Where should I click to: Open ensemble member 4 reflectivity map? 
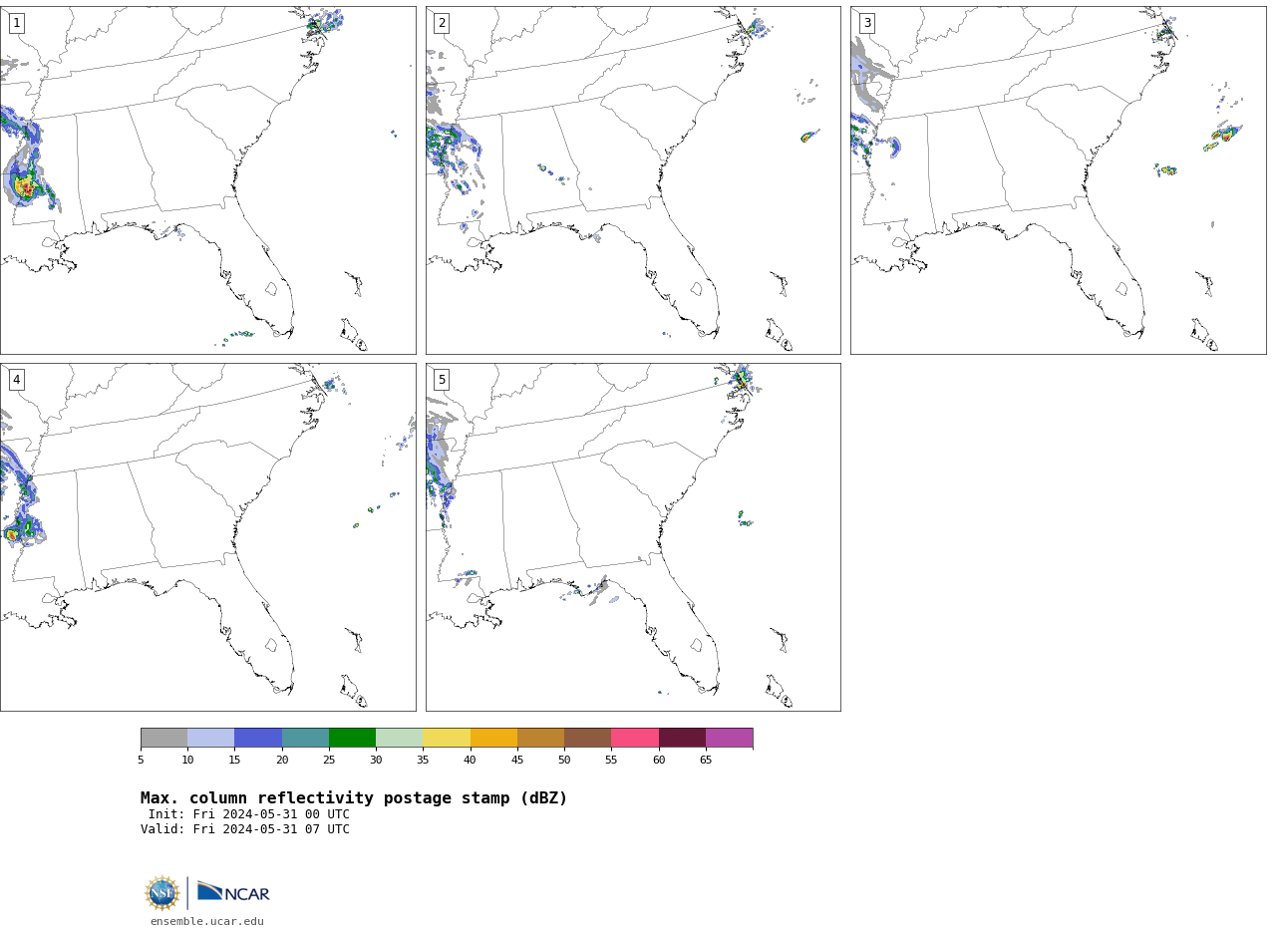pyautogui.click(x=207, y=537)
